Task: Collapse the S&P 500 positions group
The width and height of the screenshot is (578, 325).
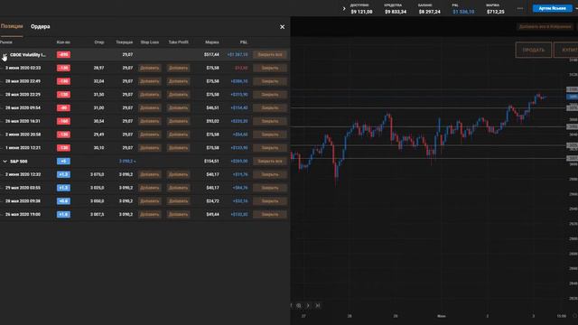Action: (5, 161)
